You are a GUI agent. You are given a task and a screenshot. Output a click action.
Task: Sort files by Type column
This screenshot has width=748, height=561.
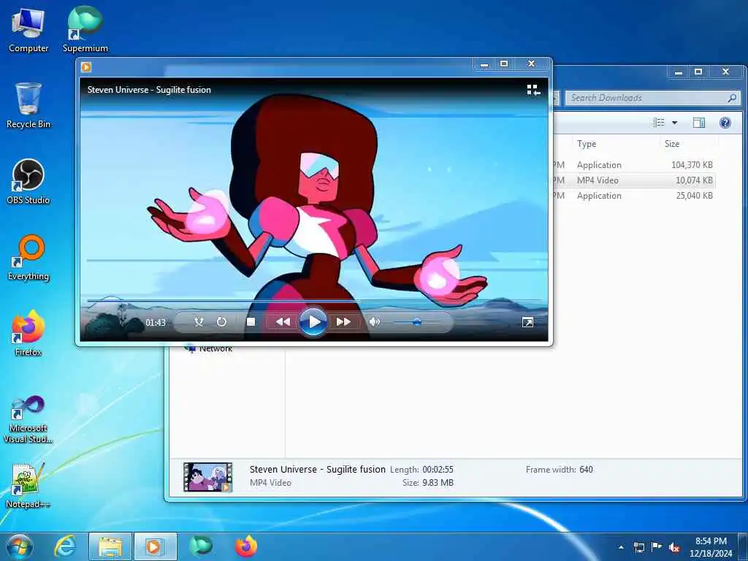(615, 144)
